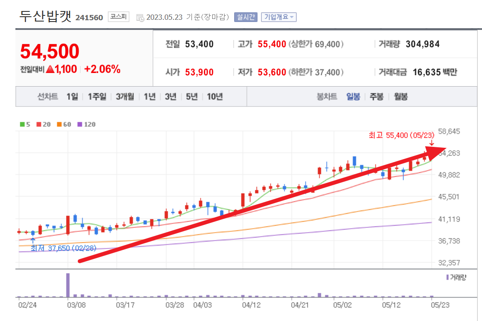482x321 pixels.
Task: Click the 03/28 date label on the axis
Action: point(175,305)
